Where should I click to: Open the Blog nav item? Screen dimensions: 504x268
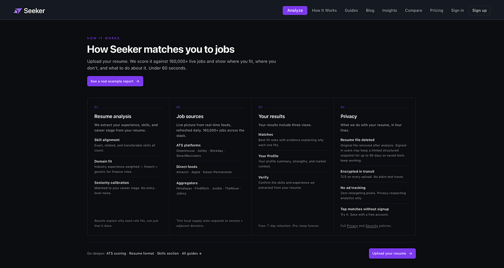coord(370,10)
